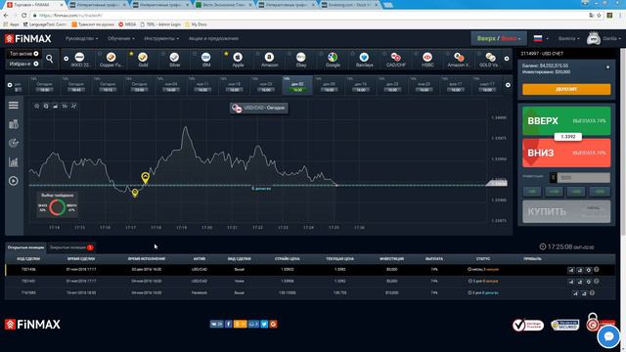626x352 pixels.
Task: Click the pie chart icon in left sidebar
Action: tap(14, 143)
